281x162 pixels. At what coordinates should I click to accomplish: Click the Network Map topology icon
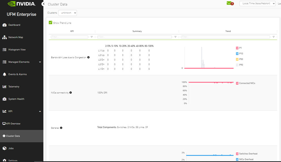click(4, 37)
